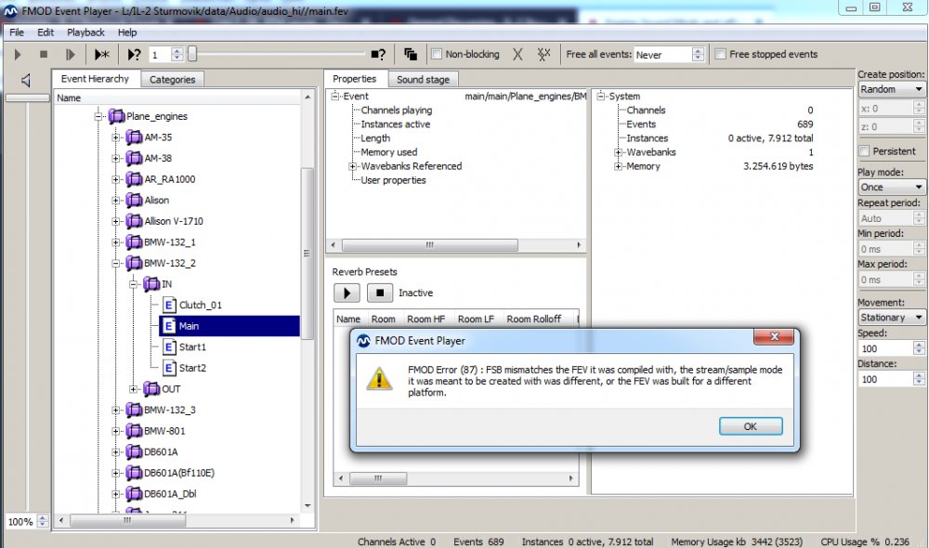Screen dimensions: 929x548
Task: Select the DB601A folder
Action: 151,452
